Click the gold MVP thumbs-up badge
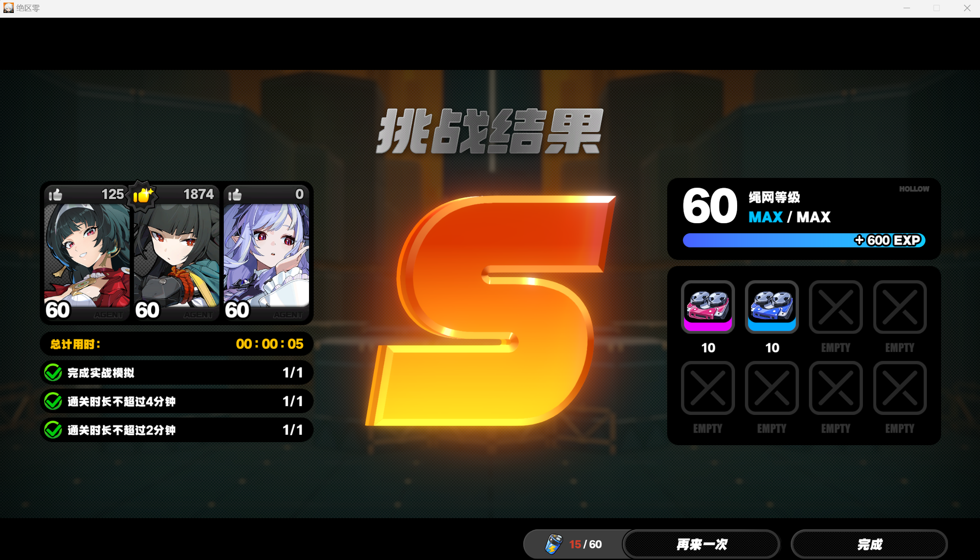 (143, 196)
